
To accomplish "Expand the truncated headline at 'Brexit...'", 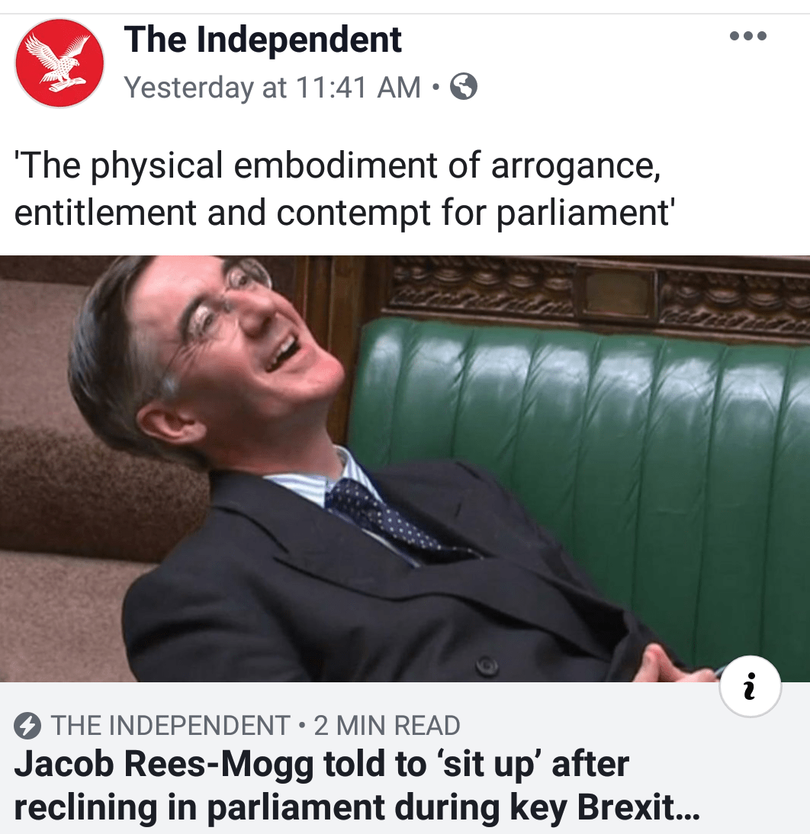I will click(x=638, y=807).
